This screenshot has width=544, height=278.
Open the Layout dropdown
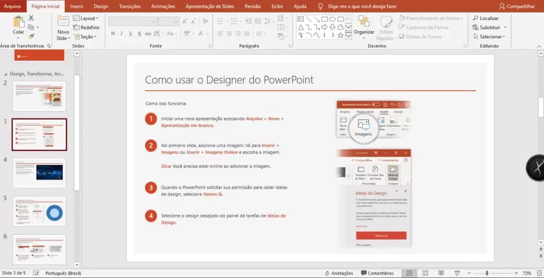click(x=86, y=18)
